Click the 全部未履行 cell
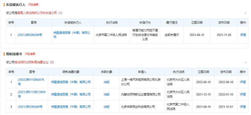This screenshot has height=115, width=251. tap(172, 35)
